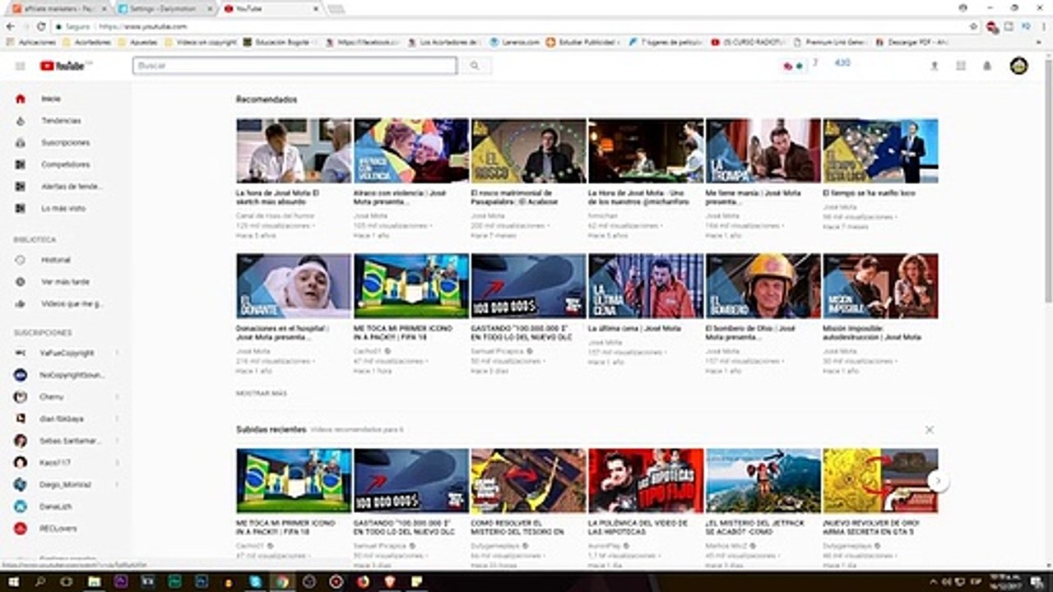This screenshot has height=592, width=1053.
Task: Click the Samuel Picapica channel name under Recomendados
Action: point(499,351)
